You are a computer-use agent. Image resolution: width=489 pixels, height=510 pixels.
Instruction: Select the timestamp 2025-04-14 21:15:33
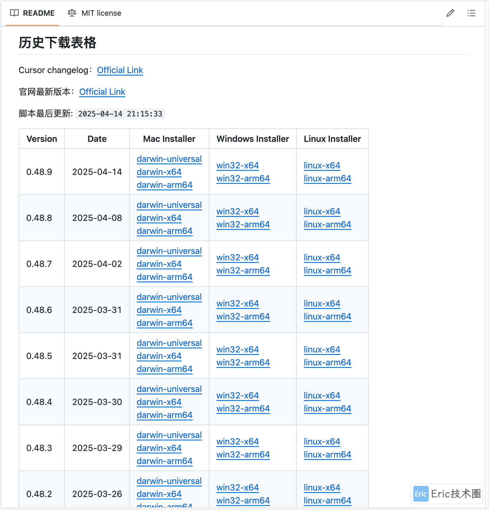[x=120, y=114]
